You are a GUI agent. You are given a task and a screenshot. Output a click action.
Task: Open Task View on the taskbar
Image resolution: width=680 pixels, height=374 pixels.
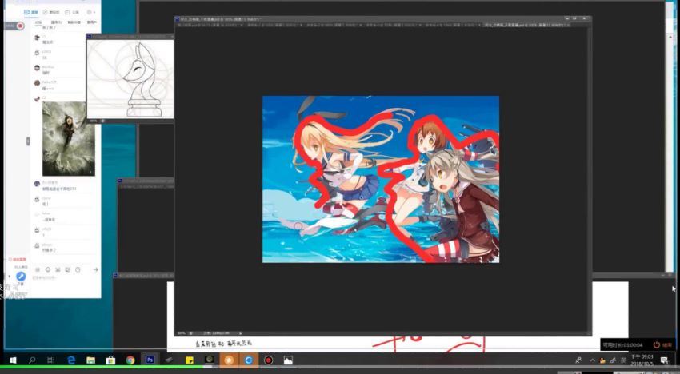pyautogui.click(x=50, y=360)
